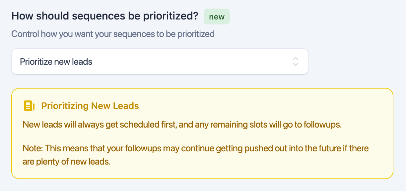This screenshot has height=191, width=406.
Task: Click the "Control how you want your sequences" subtitle
Action: pyautogui.click(x=113, y=34)
